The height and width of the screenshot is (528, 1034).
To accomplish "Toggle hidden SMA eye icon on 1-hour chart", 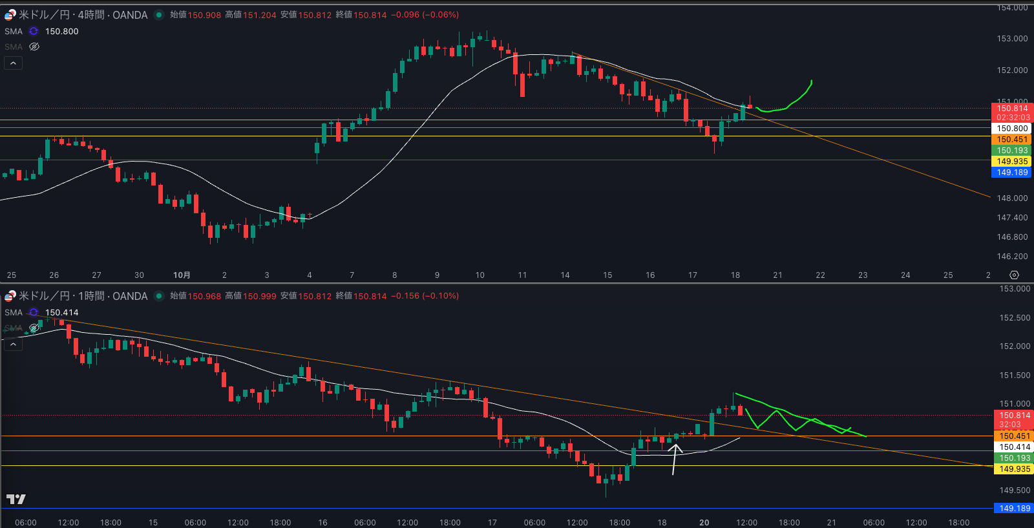I will point(34,328).
